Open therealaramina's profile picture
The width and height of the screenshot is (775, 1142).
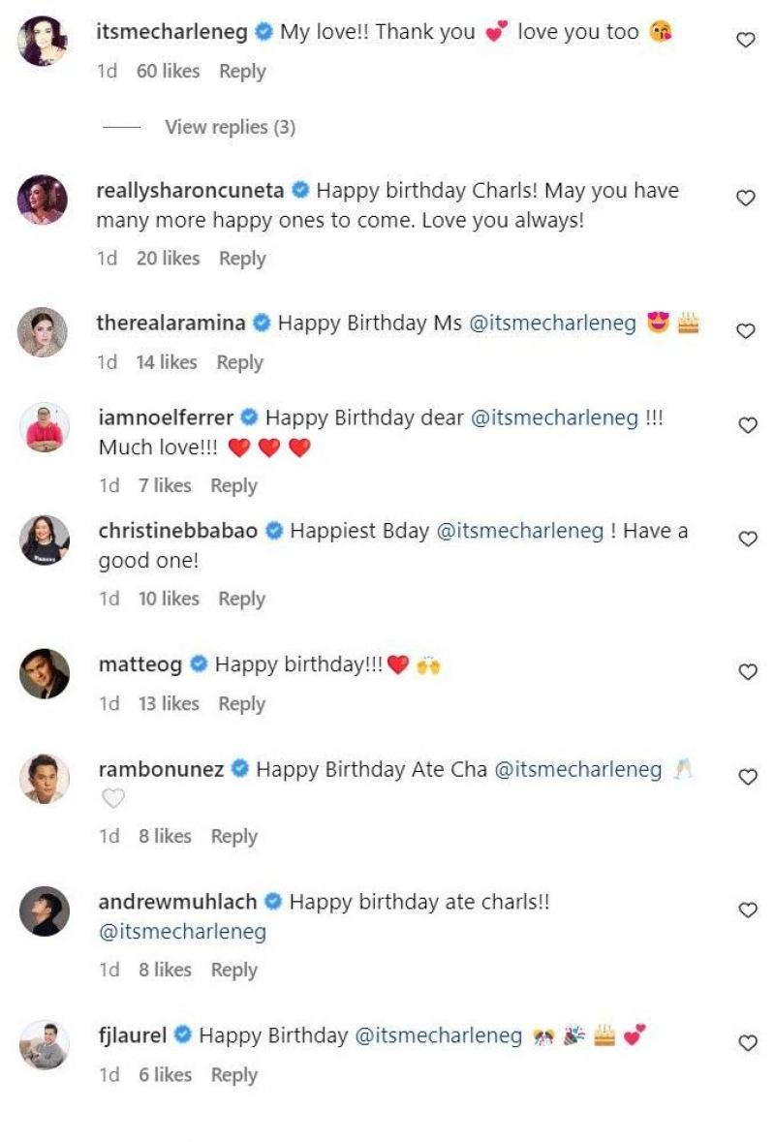43,332
